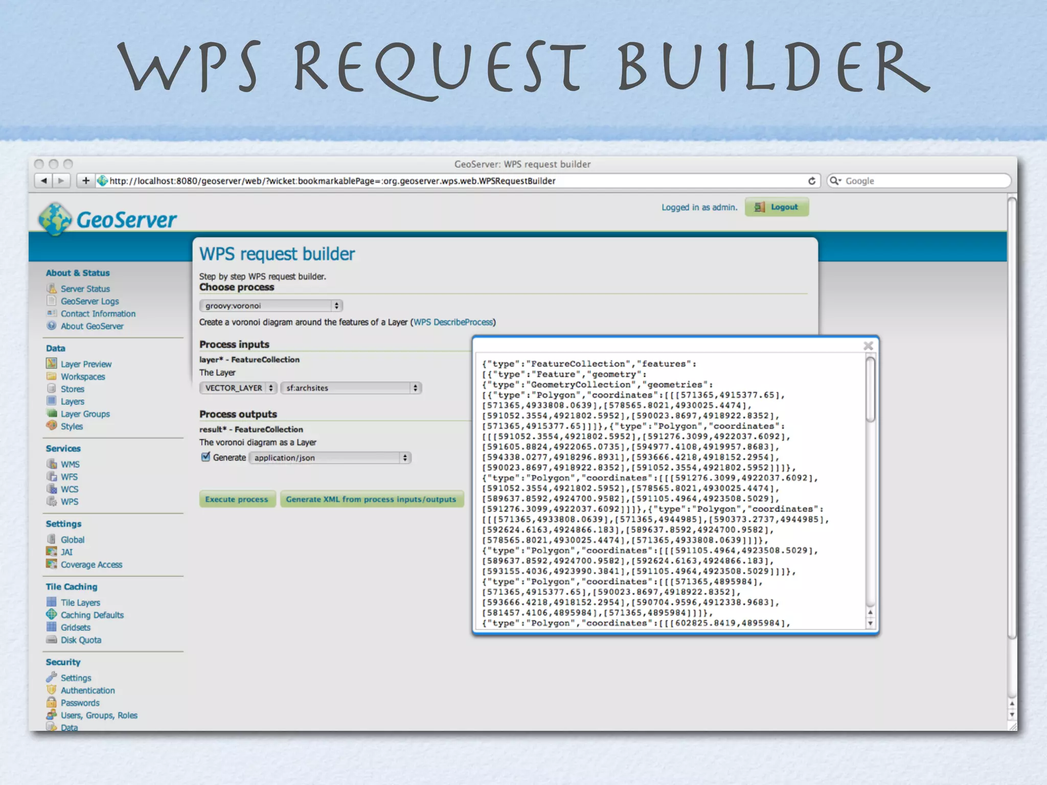Toggle the Generate output checkbox
Viewport: 1047px width, 785px height.
coord(206,457)
